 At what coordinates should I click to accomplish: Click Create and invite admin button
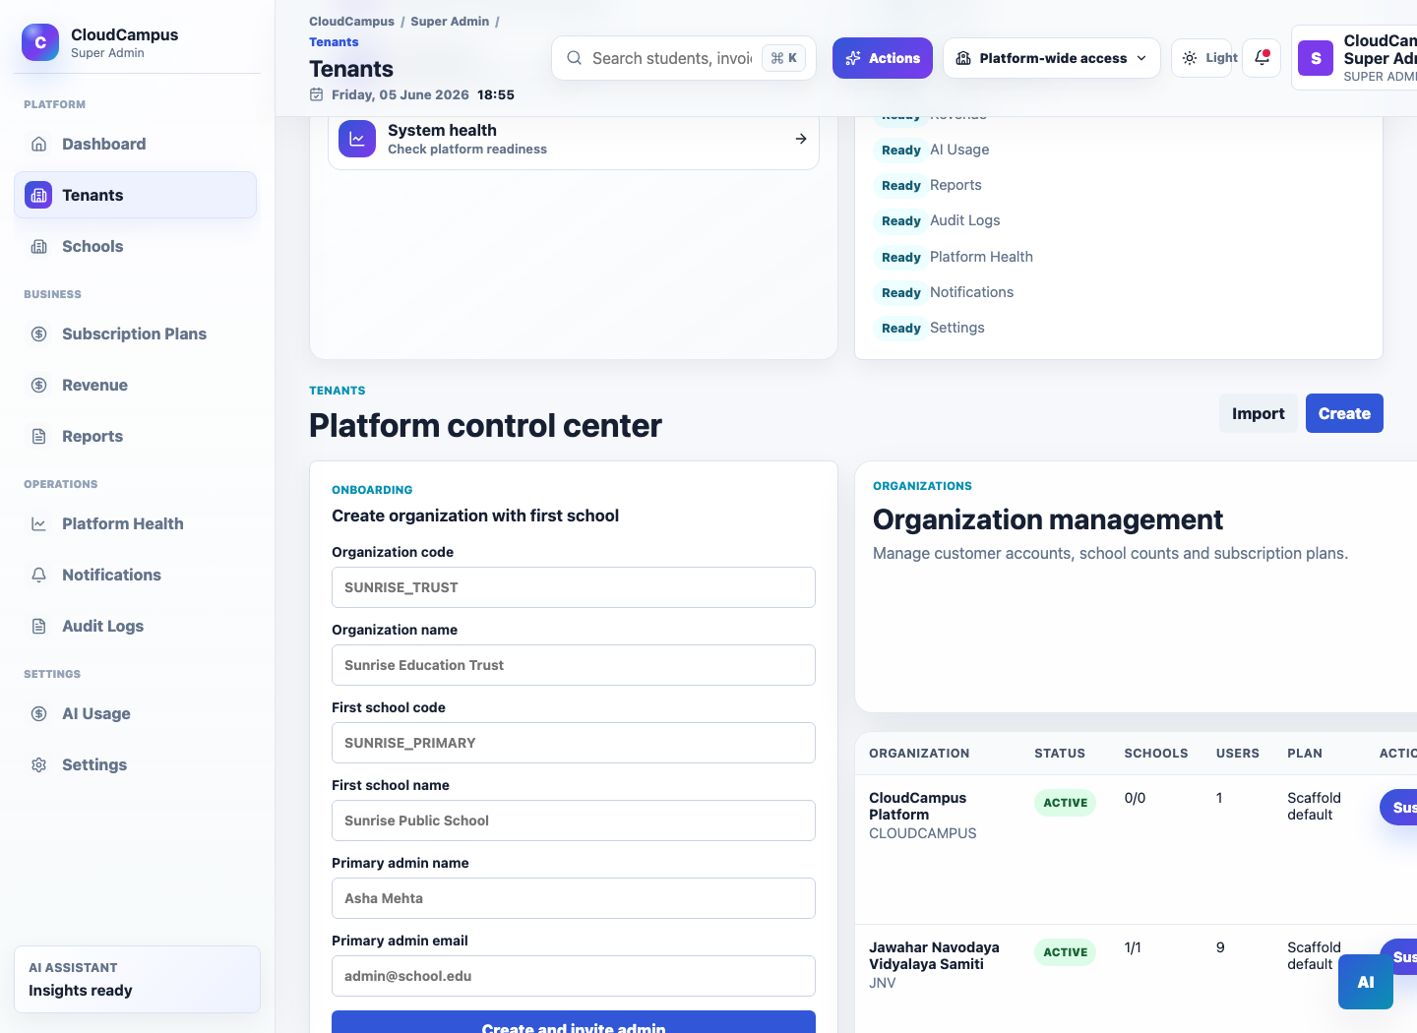pos(574,1022)
